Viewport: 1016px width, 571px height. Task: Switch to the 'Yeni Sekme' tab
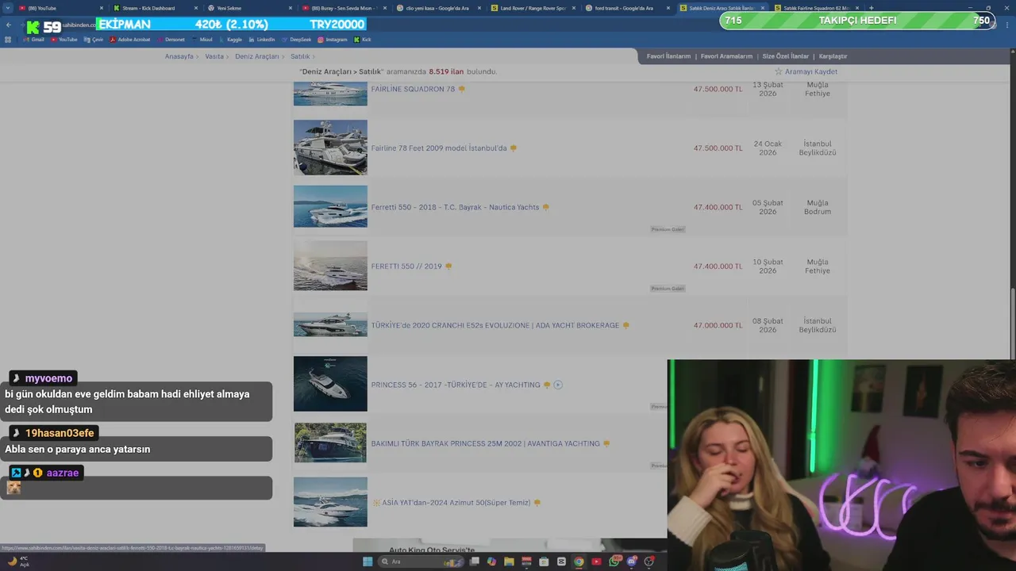coord(248,8)
